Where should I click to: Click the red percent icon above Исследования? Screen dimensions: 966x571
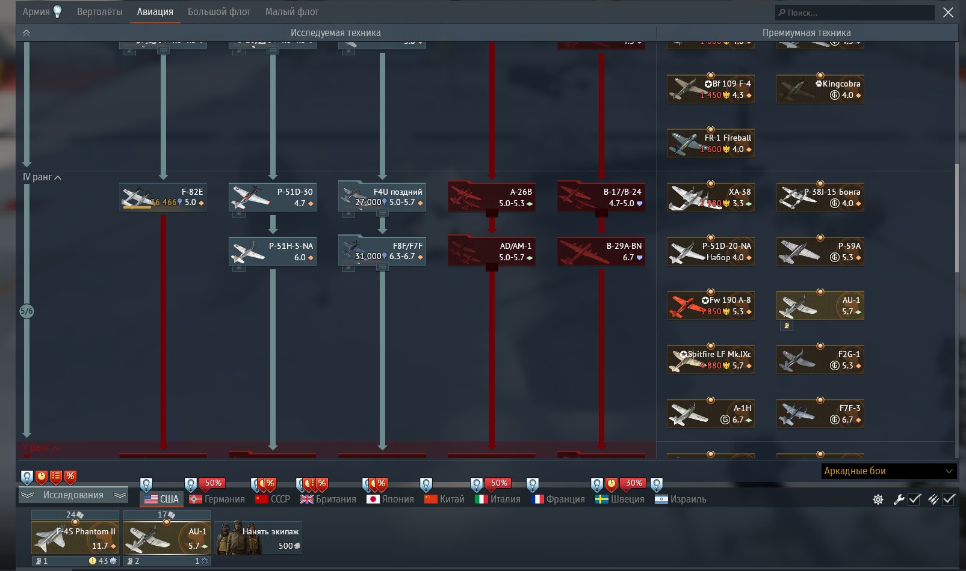pyautogui.click(x=70, y=477)
